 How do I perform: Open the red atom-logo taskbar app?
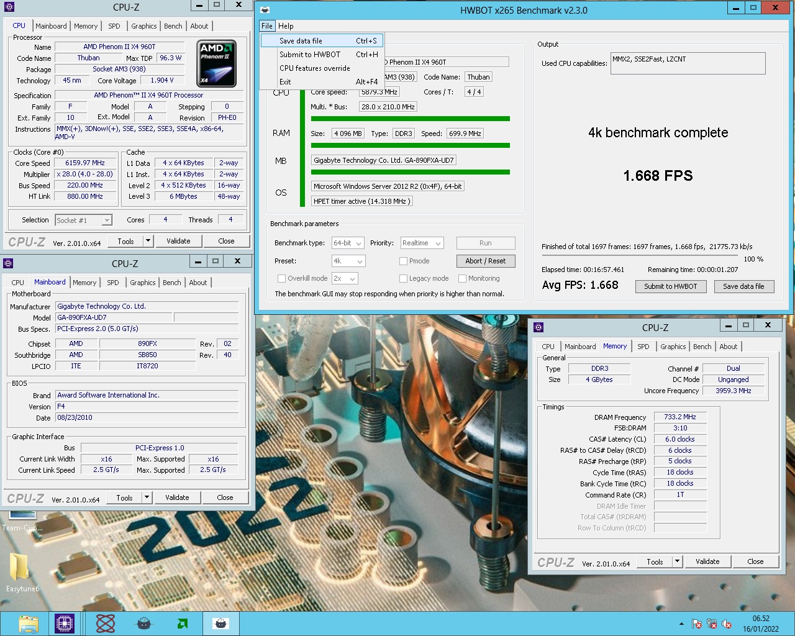(105, 623)
